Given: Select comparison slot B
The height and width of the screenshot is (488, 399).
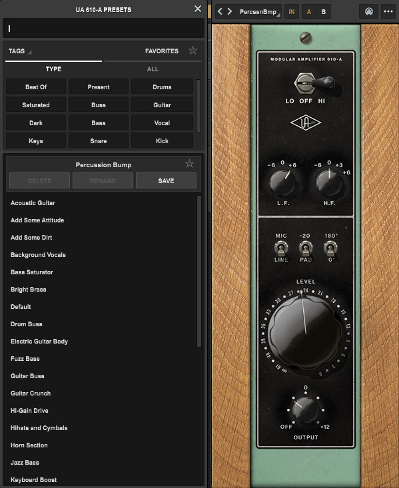Looking at the screenshot, I should pos(324,12).
